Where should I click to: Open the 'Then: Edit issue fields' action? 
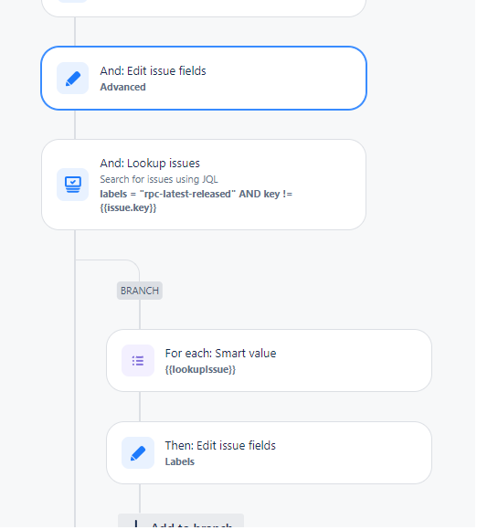coord(269,453)
